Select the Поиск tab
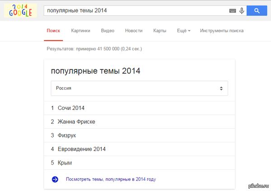The height and width of the screenshot is (191, 271). (x=53, y=31)
